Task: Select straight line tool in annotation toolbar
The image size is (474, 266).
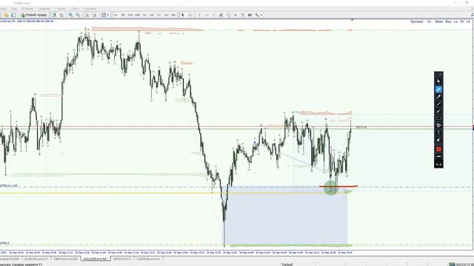Action: (x=438, y=103)
